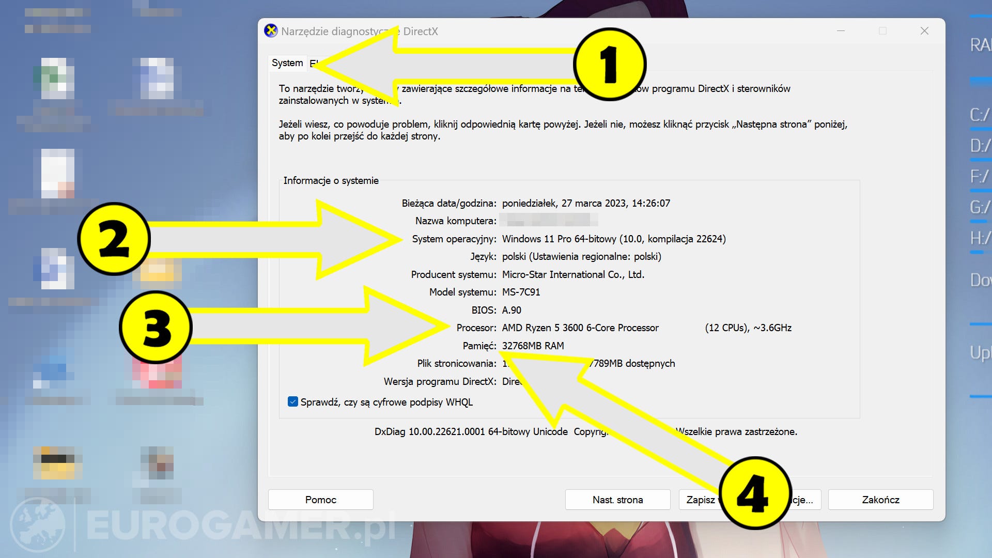Click the 'AMD Ryzen 5 3600 6-Core Processor' text

click(580, 328)
